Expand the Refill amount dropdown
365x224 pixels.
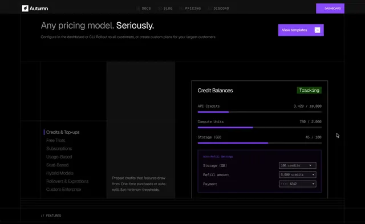[298, 174]
